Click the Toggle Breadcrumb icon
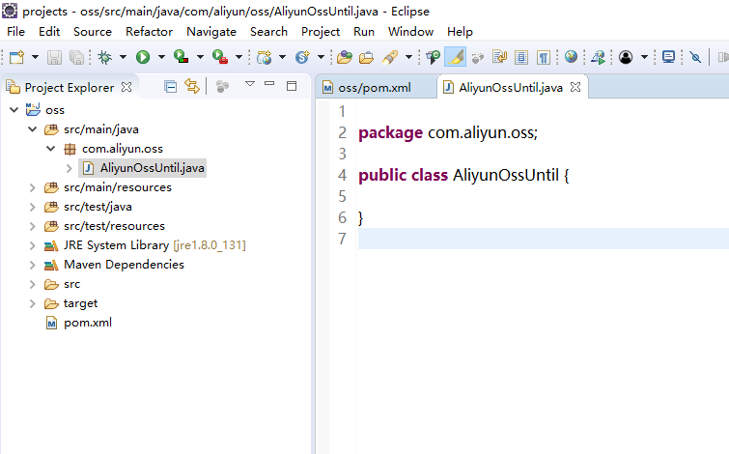 pos(433,57)
